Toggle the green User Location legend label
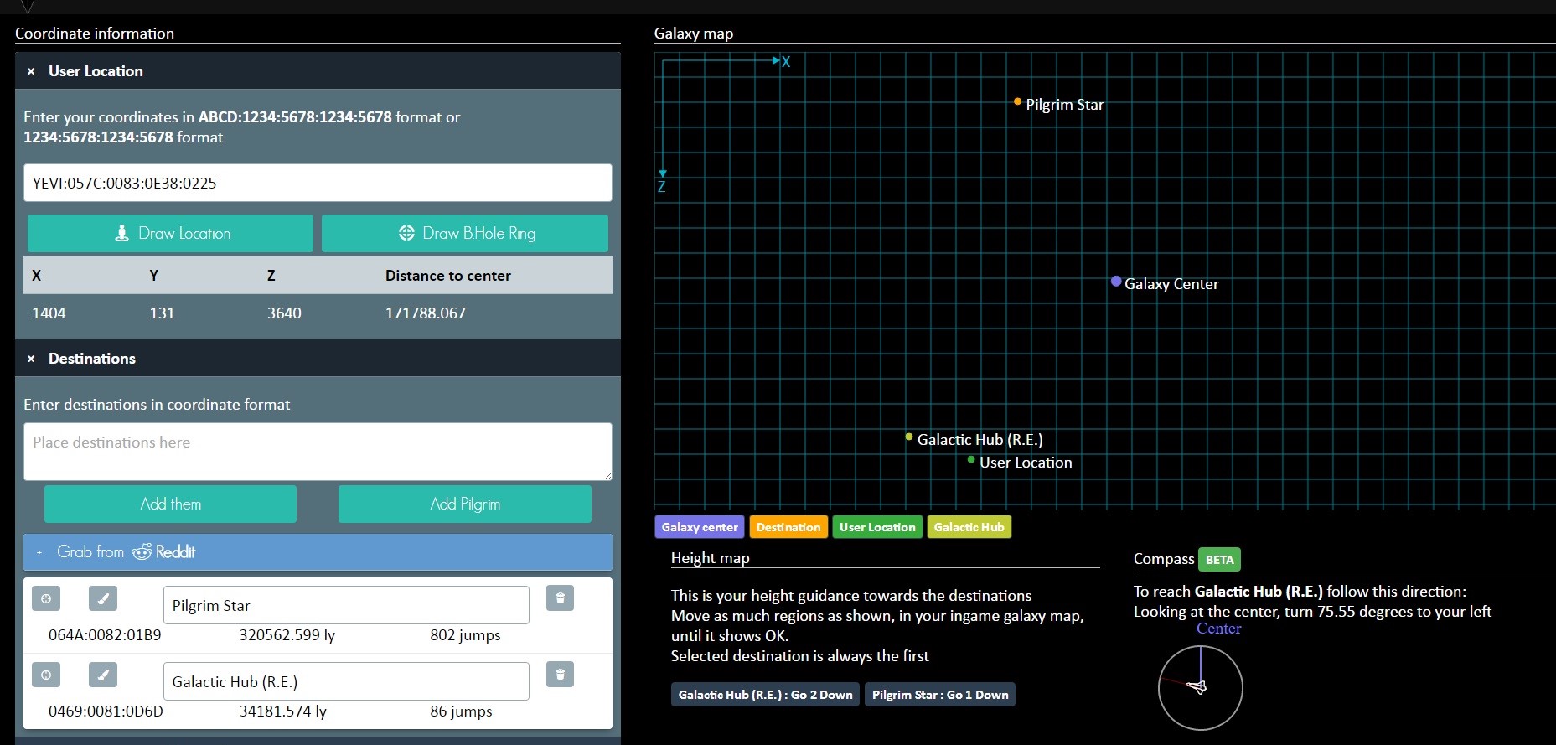 (877, 527)
